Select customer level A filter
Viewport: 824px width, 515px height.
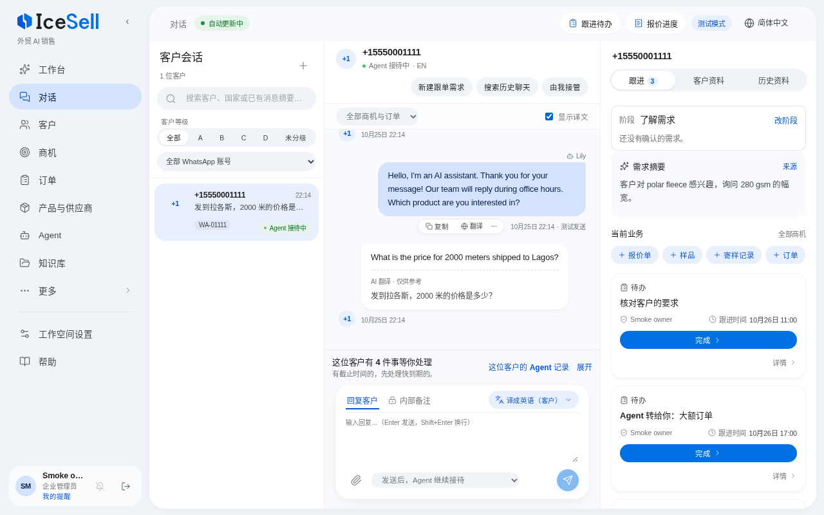[x=200, y=138]
